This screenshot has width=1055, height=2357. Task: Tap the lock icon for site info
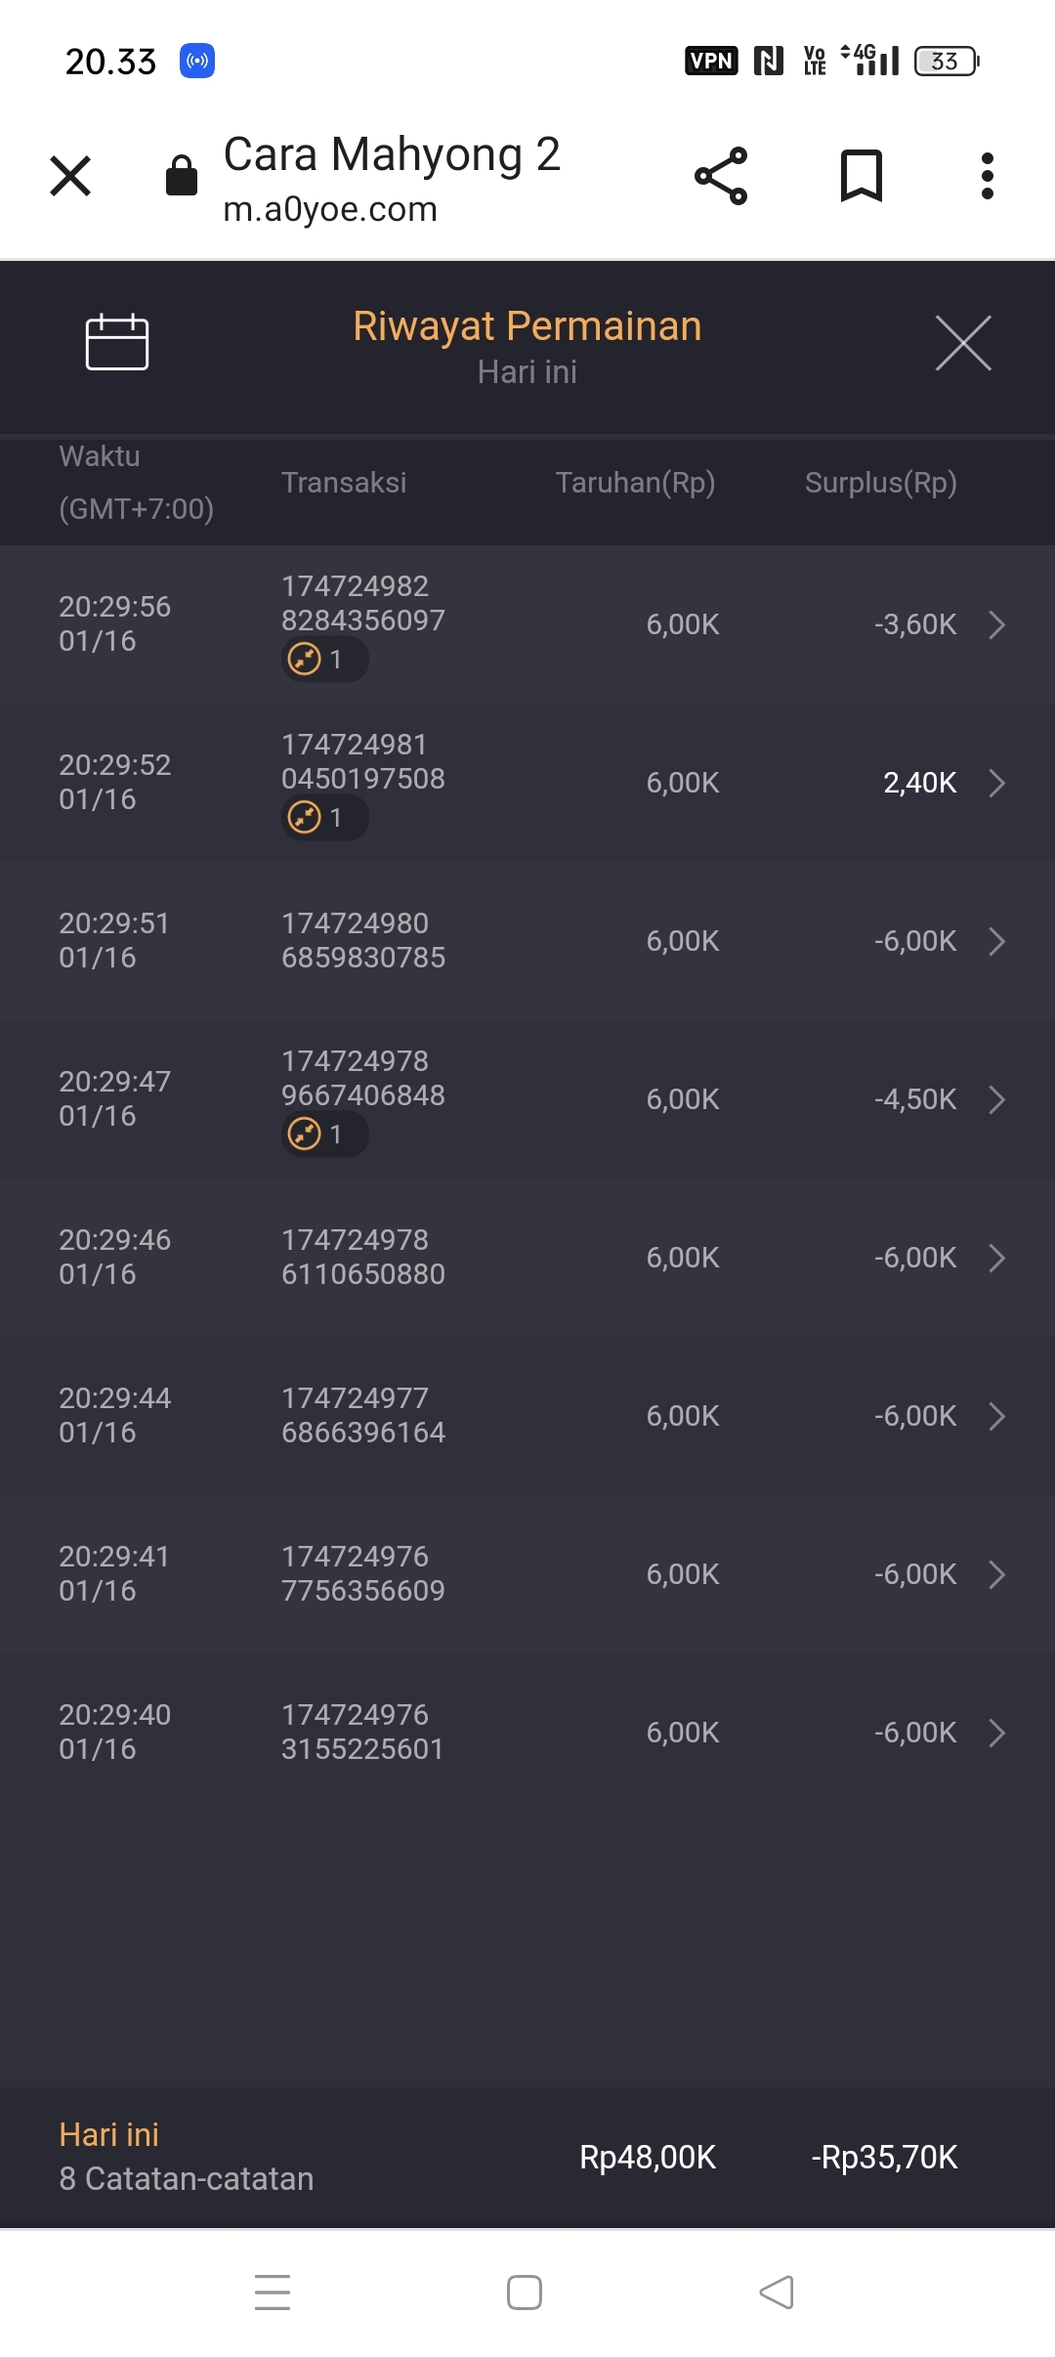point(182,176)
